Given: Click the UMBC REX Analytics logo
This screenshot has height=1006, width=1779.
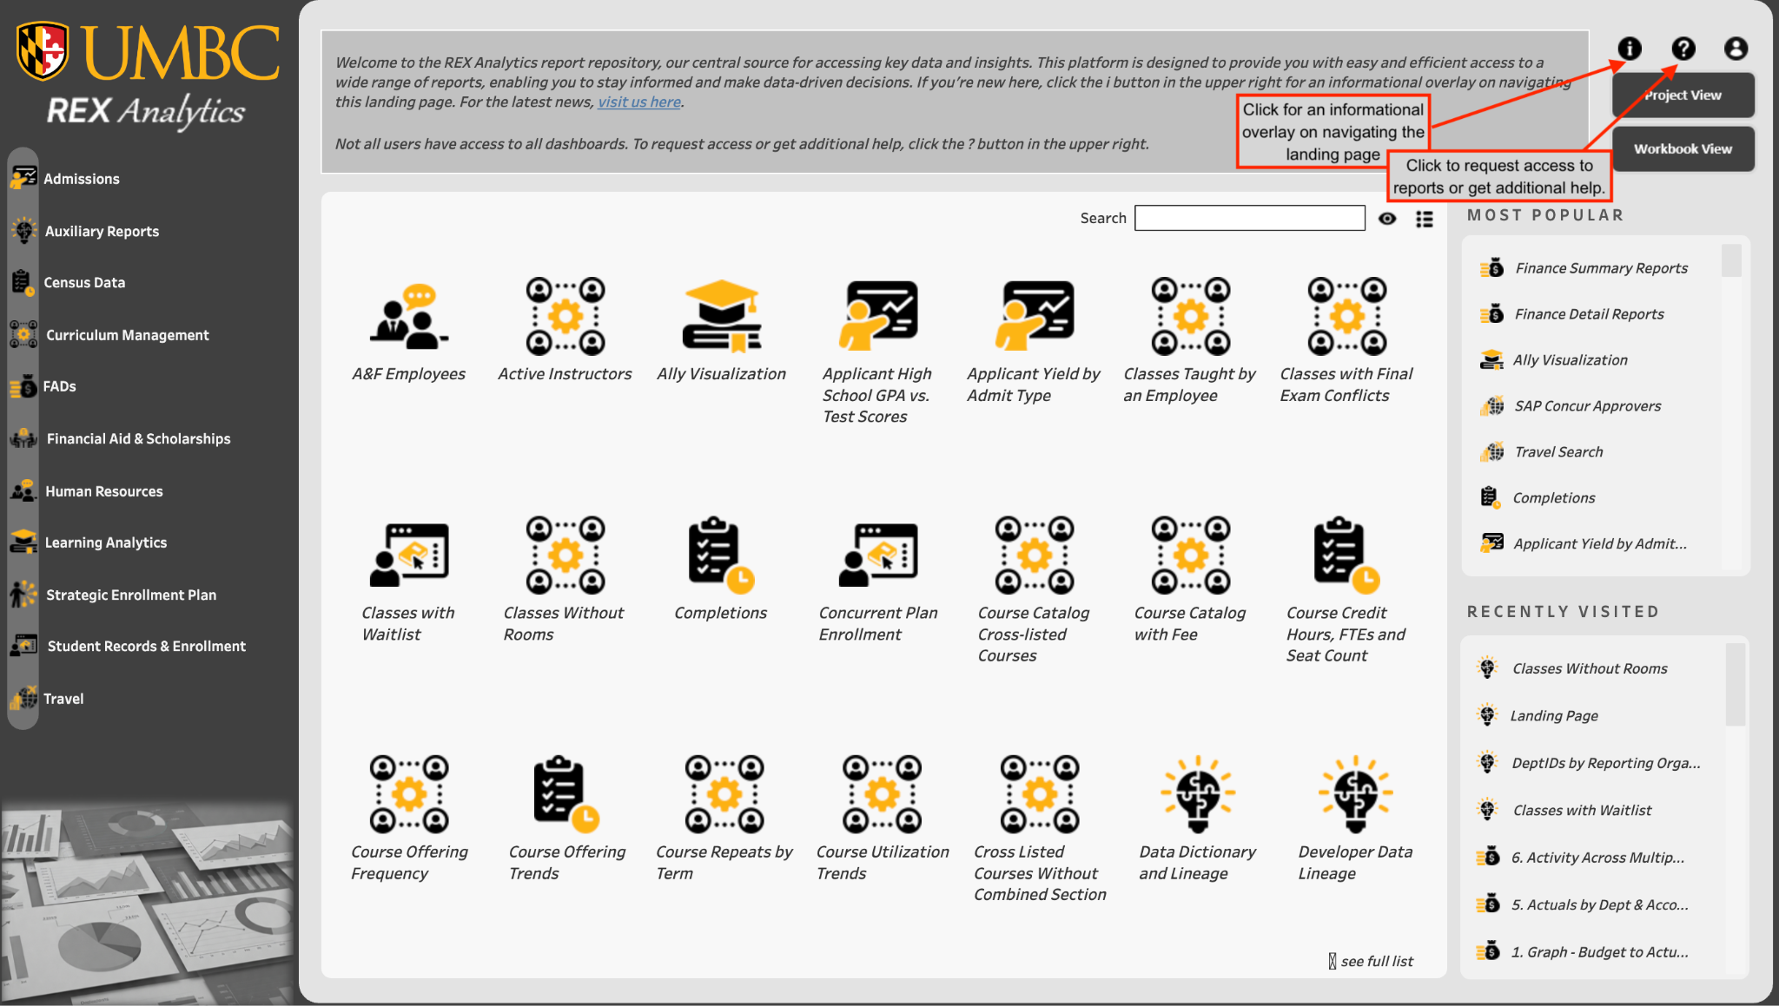Looking at the screenshot, I should (x=148, y=75).
